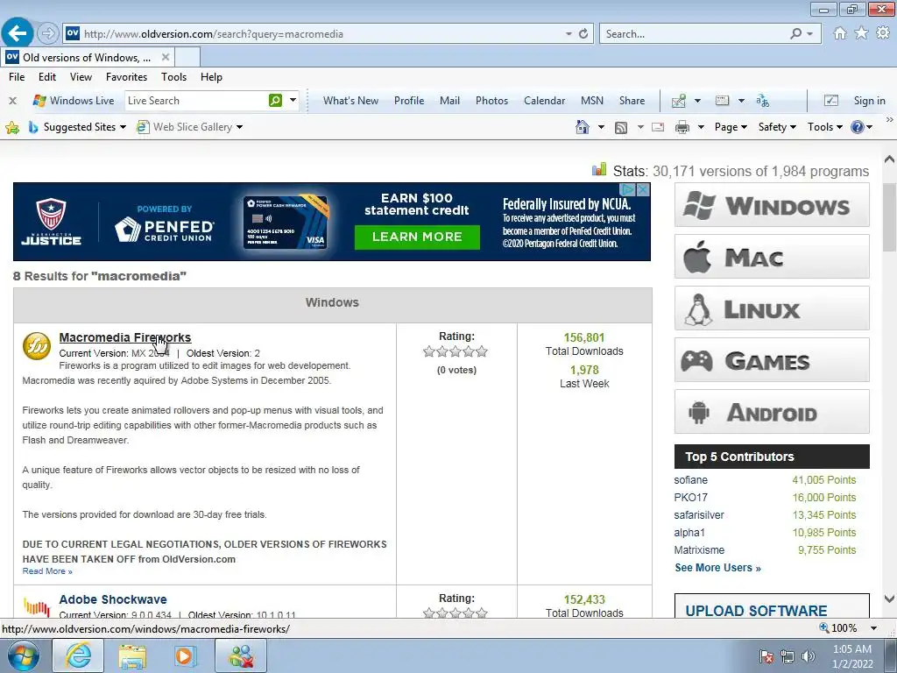Viewport: 897px width, 673px height.
Task: Open the Page dropdown menu
Action: (731, 127)
